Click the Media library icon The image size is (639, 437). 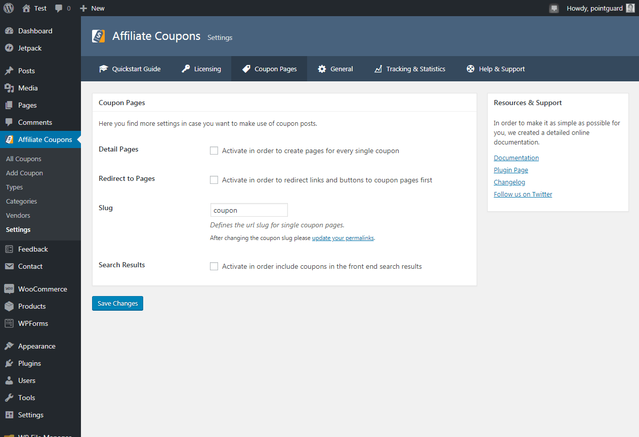coord(9,88)
